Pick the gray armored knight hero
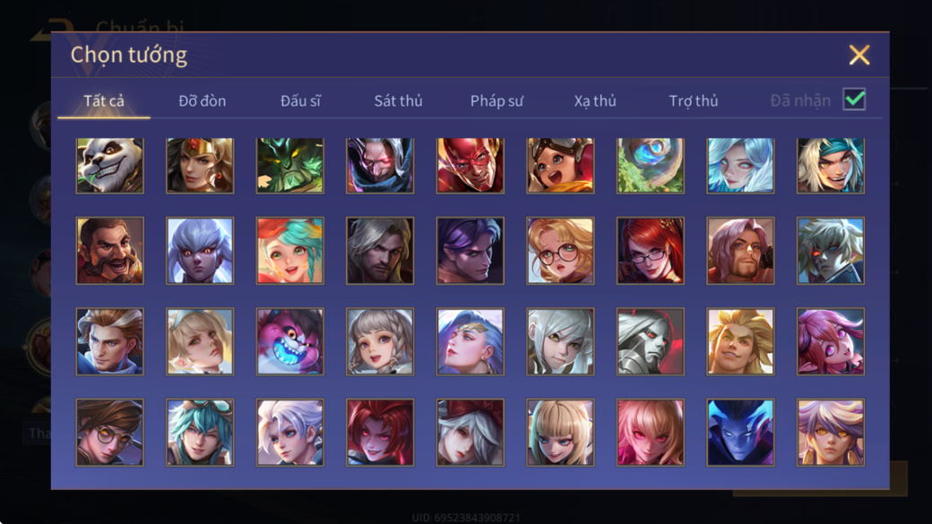This screenshot has height=524, width=932. point(651,341)
